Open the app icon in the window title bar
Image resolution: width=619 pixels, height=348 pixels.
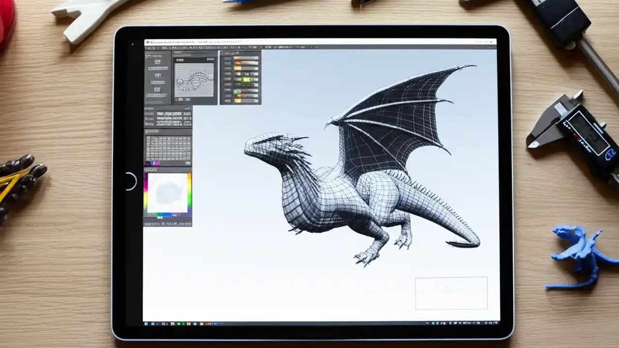click(x=147, y=42)
